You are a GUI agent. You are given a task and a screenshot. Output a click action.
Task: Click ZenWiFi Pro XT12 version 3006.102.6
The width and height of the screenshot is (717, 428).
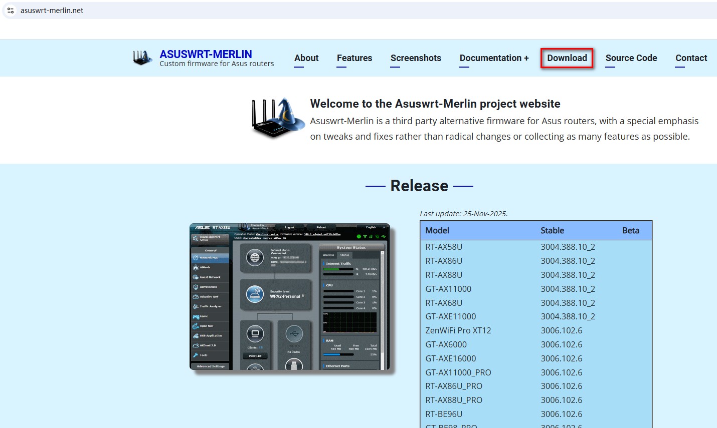pyautogui.click(x=561, y=330)
